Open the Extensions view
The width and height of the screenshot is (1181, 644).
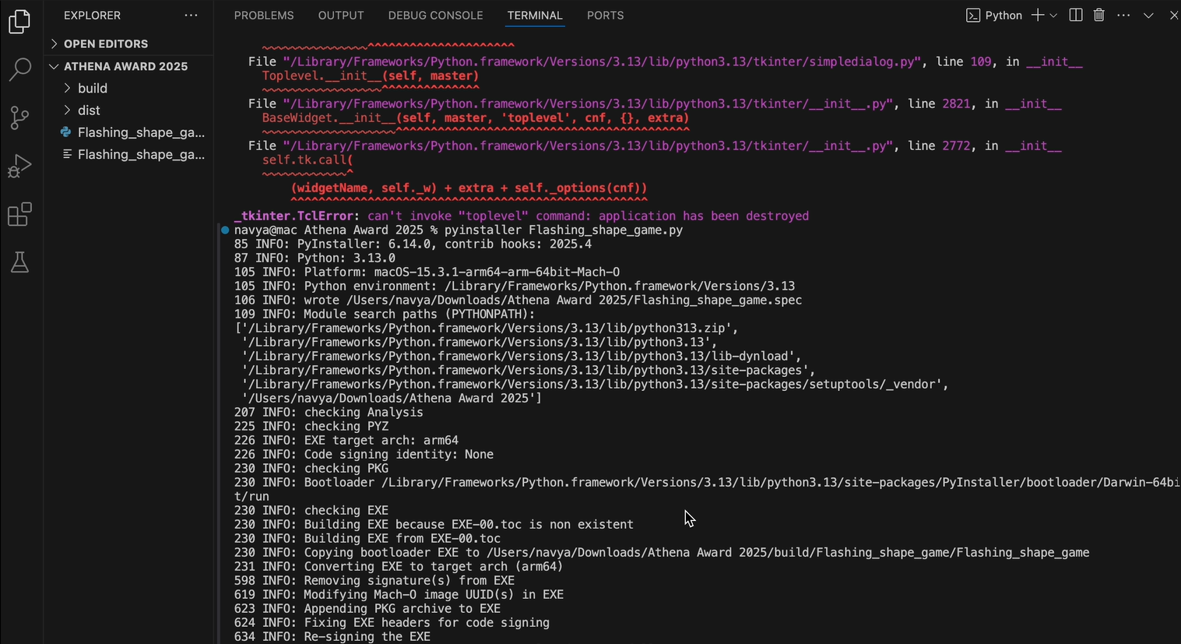19,214
